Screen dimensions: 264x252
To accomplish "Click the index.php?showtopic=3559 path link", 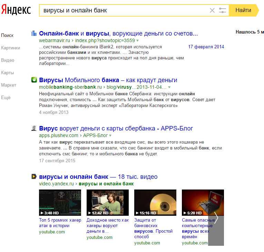I will coord(105,40).
